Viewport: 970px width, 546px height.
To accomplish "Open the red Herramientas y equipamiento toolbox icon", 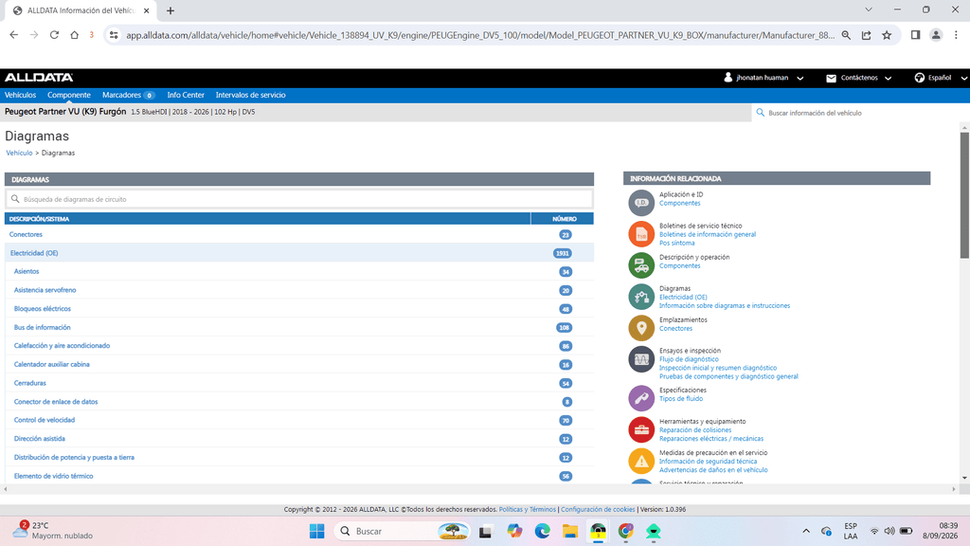I will [641, 429].
